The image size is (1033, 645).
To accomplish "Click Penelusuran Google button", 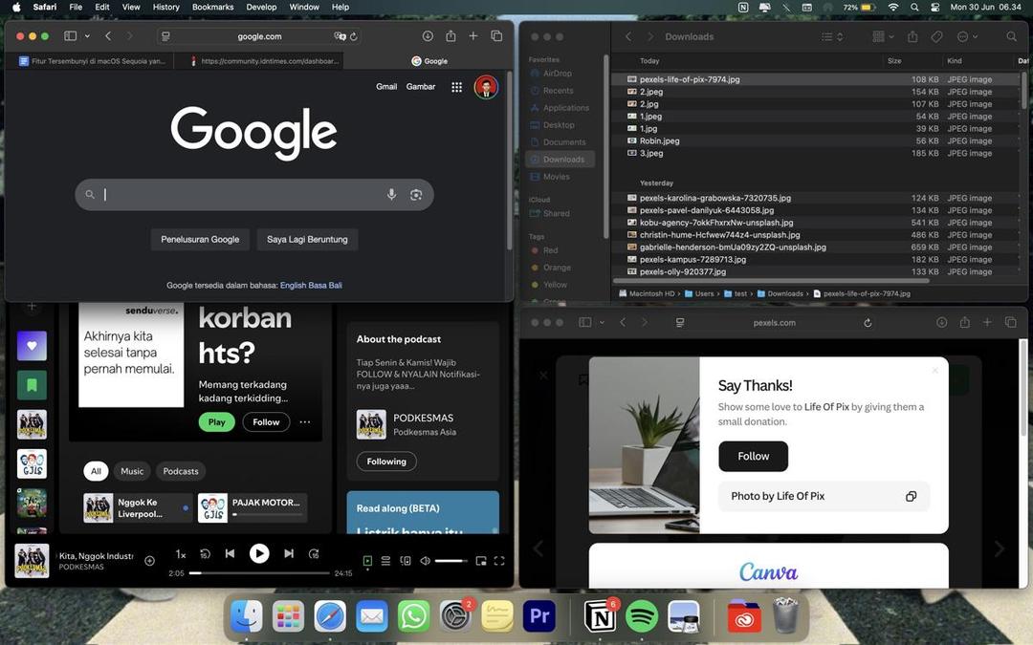I will [x=200, y=240].
